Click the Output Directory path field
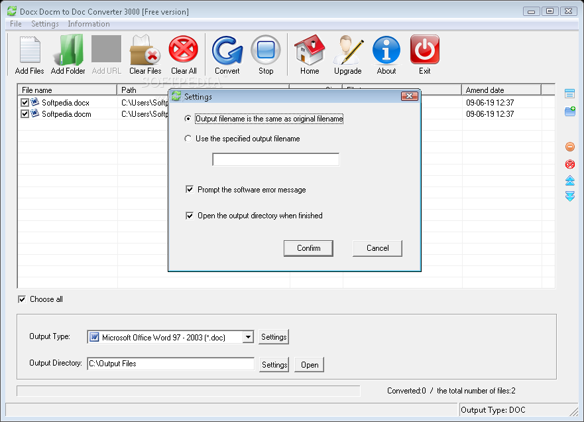584x422 pixels. tap(171, 364)
